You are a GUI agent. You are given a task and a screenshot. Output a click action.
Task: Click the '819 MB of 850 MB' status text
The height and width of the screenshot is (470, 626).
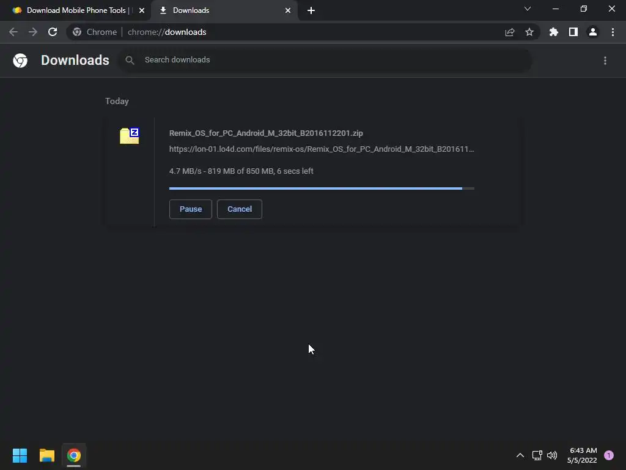[240, 171]
